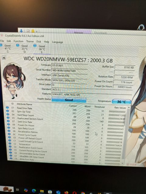The height and width of the screenshot is (194, 146).
Task: Launch Firefox from the taskbar
Action: coord(66,192)
